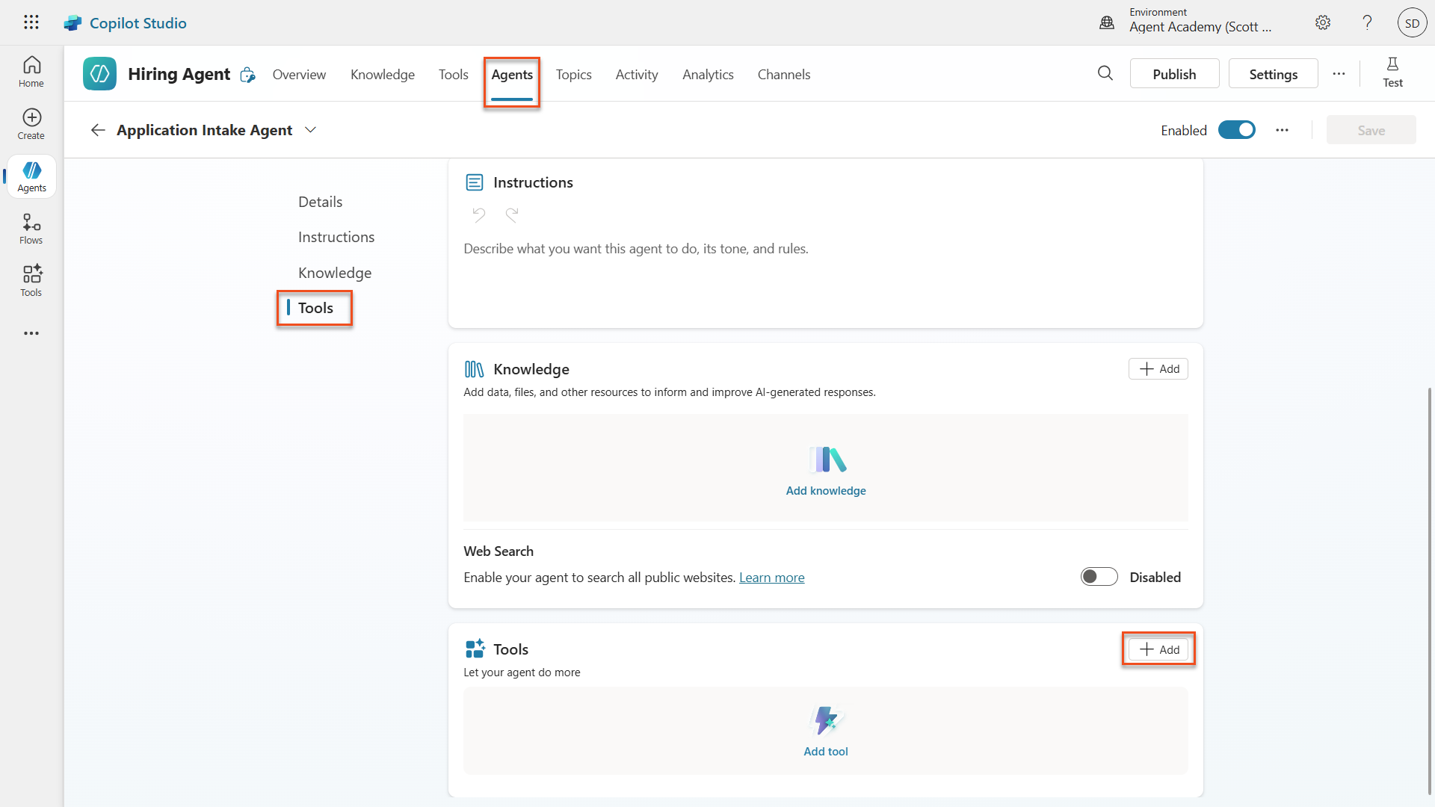Select the Agents icon in left sidebar
The height and width of the screenshot is (807, 1435).
tap(31, 176)
